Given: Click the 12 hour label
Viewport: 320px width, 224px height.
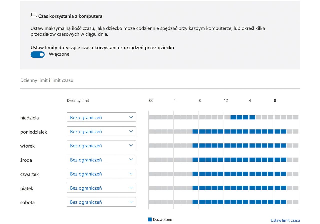Looking at the screenshot, I should [226, 101].
